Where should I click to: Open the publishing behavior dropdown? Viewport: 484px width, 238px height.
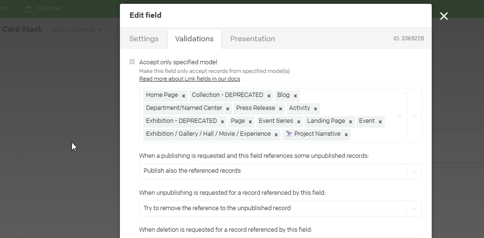coord(414,171)
